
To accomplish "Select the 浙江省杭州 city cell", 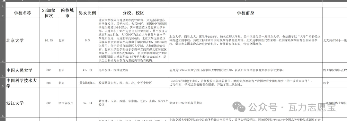I will pyautogui.click(x=67, y=103).
